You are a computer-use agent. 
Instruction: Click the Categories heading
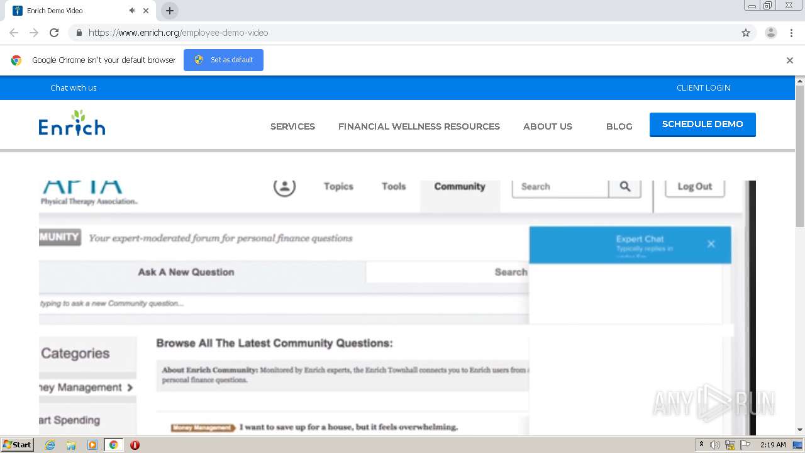(x=75, y=354)
